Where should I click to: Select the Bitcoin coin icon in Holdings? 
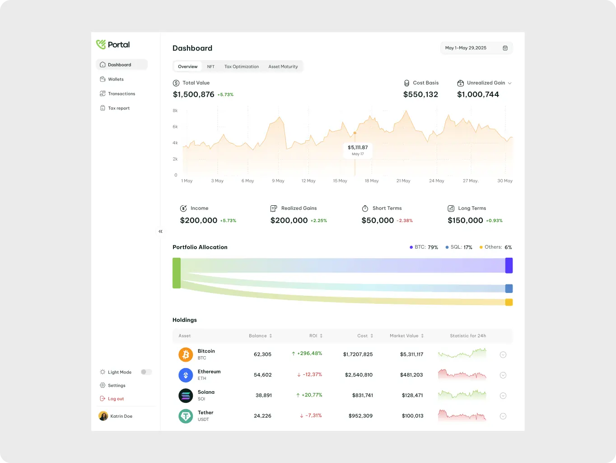point(186,354)
